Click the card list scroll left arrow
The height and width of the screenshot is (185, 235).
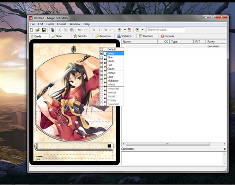coord(123,144)
